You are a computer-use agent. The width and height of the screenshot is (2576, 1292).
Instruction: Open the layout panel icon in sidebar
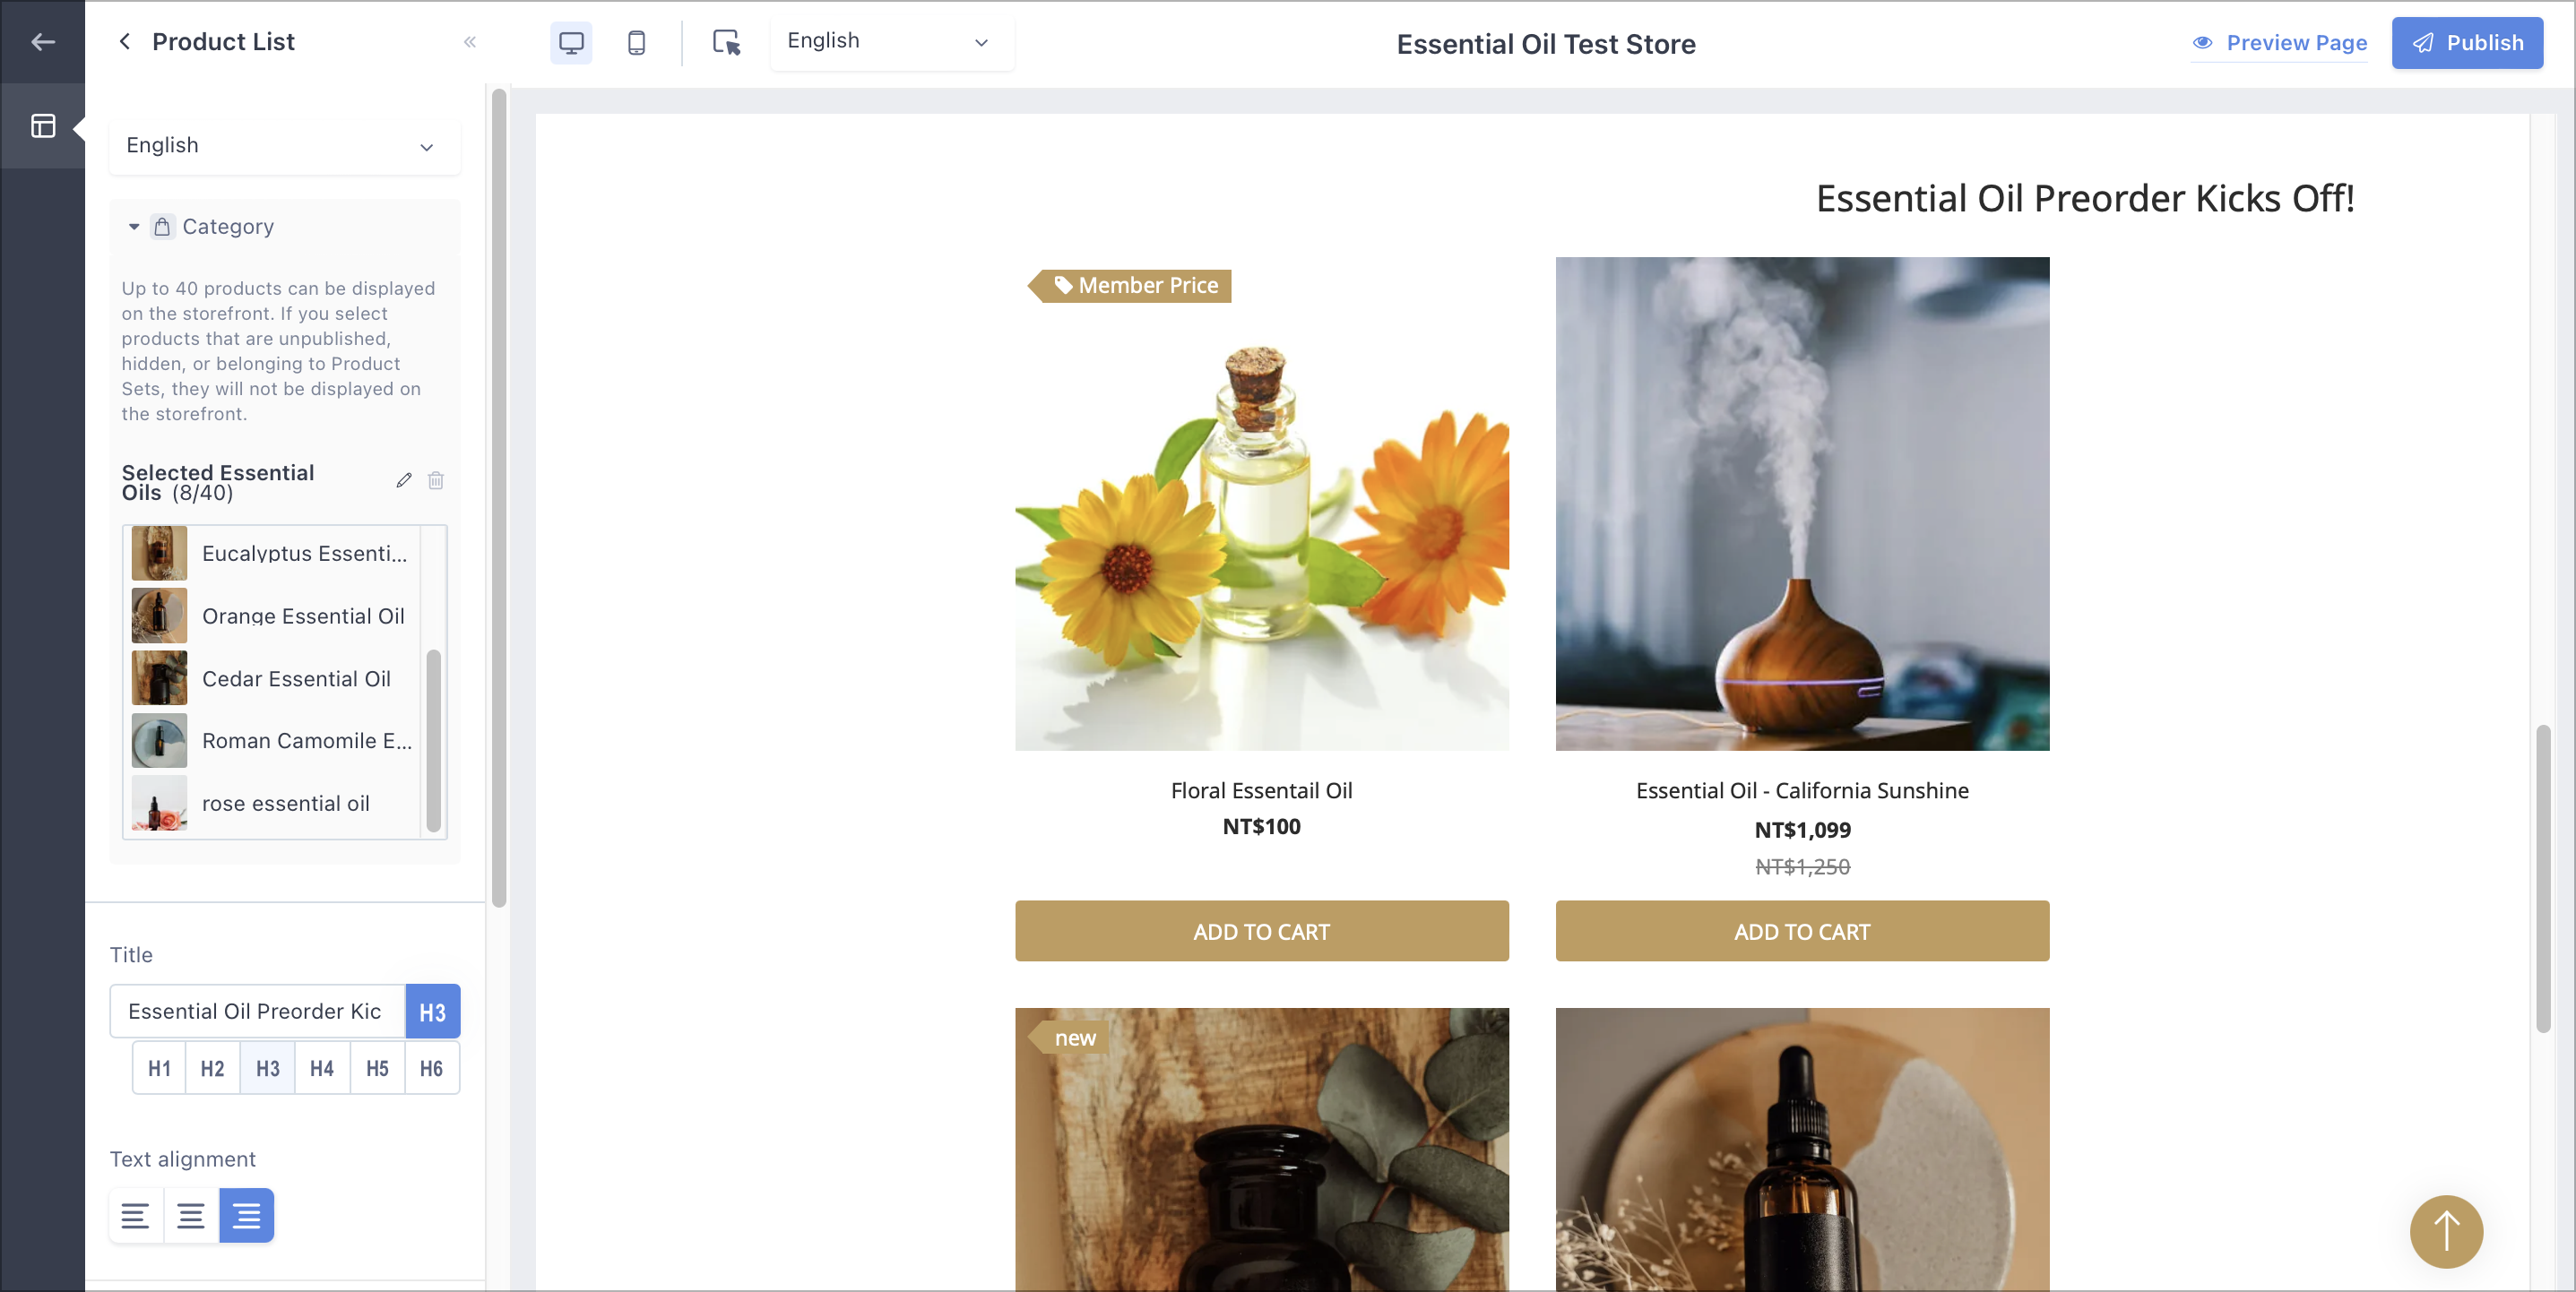point(42,126)
